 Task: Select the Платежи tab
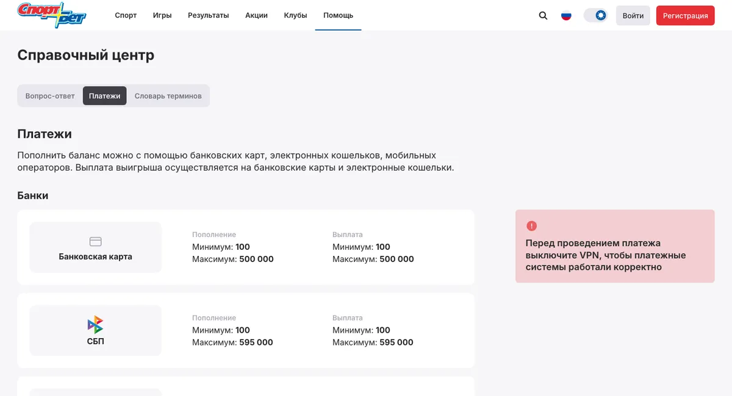[x=105, y=96]
